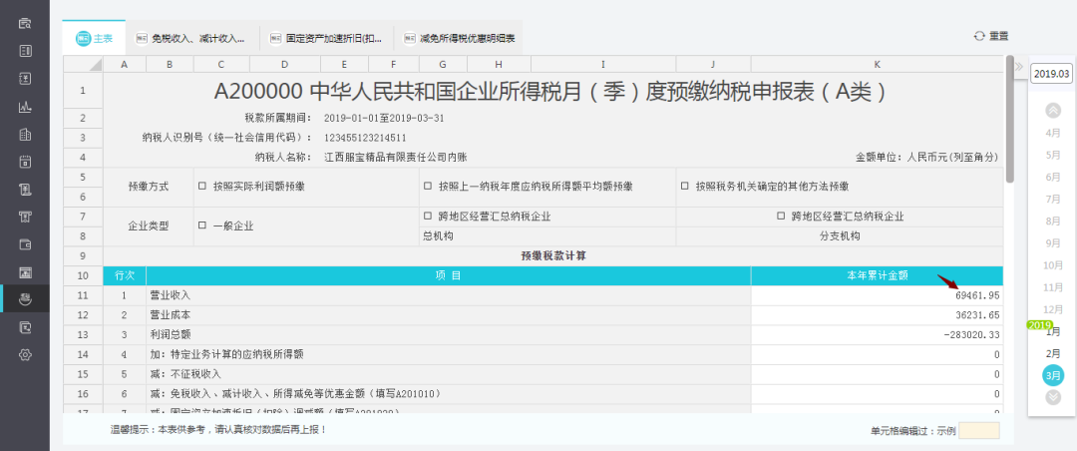This screenshot has height=451, width=1077.
Task: Open the building icon in sidebar
Action: click(x=25, y=134)
